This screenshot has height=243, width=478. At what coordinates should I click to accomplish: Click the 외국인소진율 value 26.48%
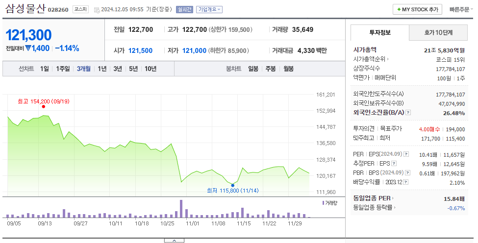click(x=454, y=113)
